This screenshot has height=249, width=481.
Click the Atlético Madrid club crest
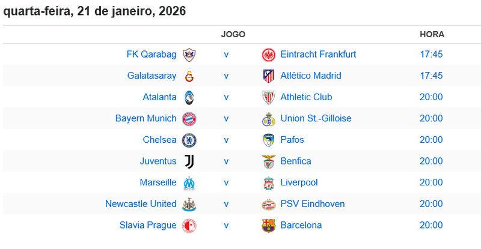pos(268,76)
